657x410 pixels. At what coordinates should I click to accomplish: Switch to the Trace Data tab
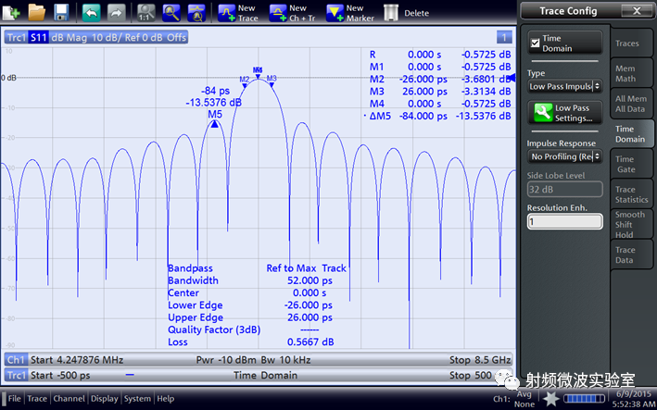[631, 255]
